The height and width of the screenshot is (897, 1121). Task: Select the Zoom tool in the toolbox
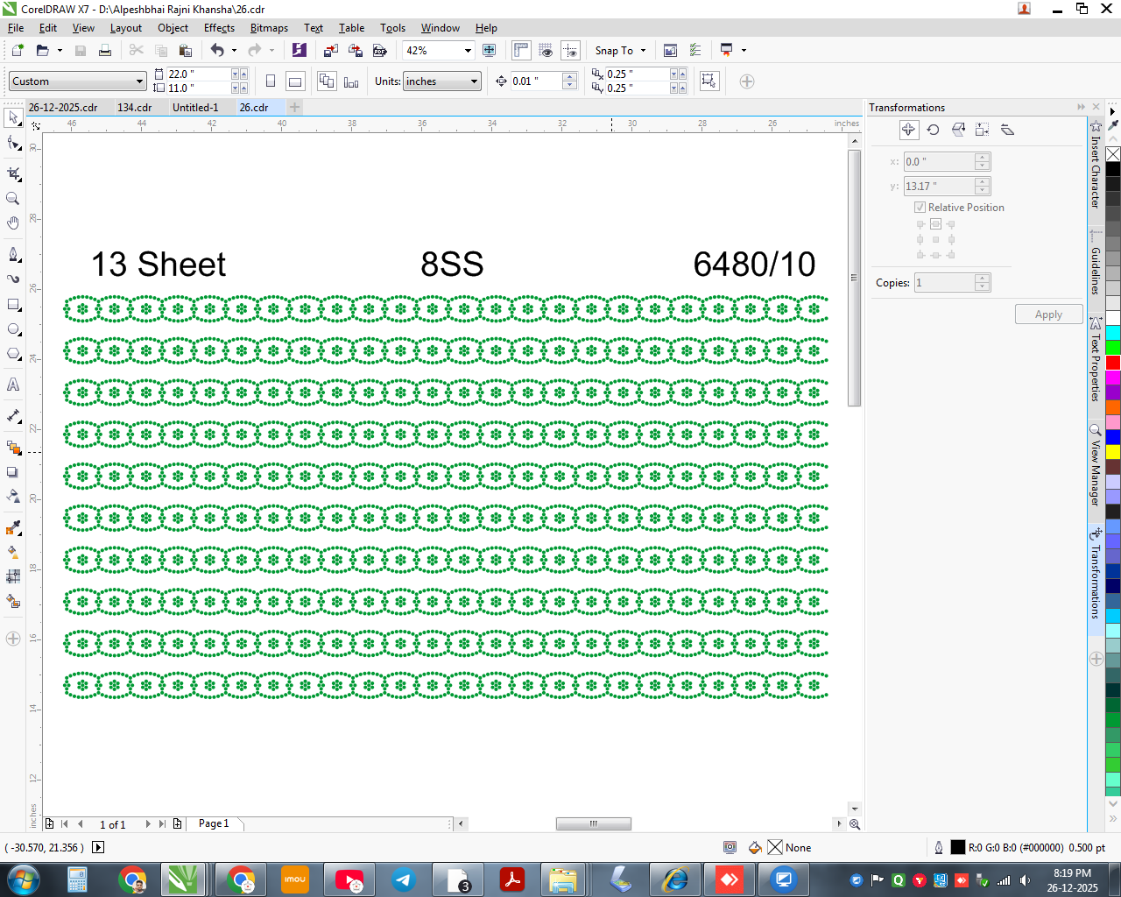[13, 199]
